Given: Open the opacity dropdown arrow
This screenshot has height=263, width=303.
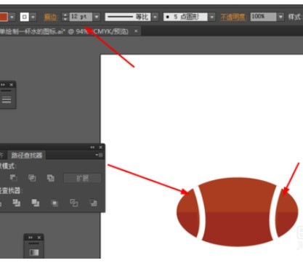Looking at the screenshot, I should [x=280, y=17].
